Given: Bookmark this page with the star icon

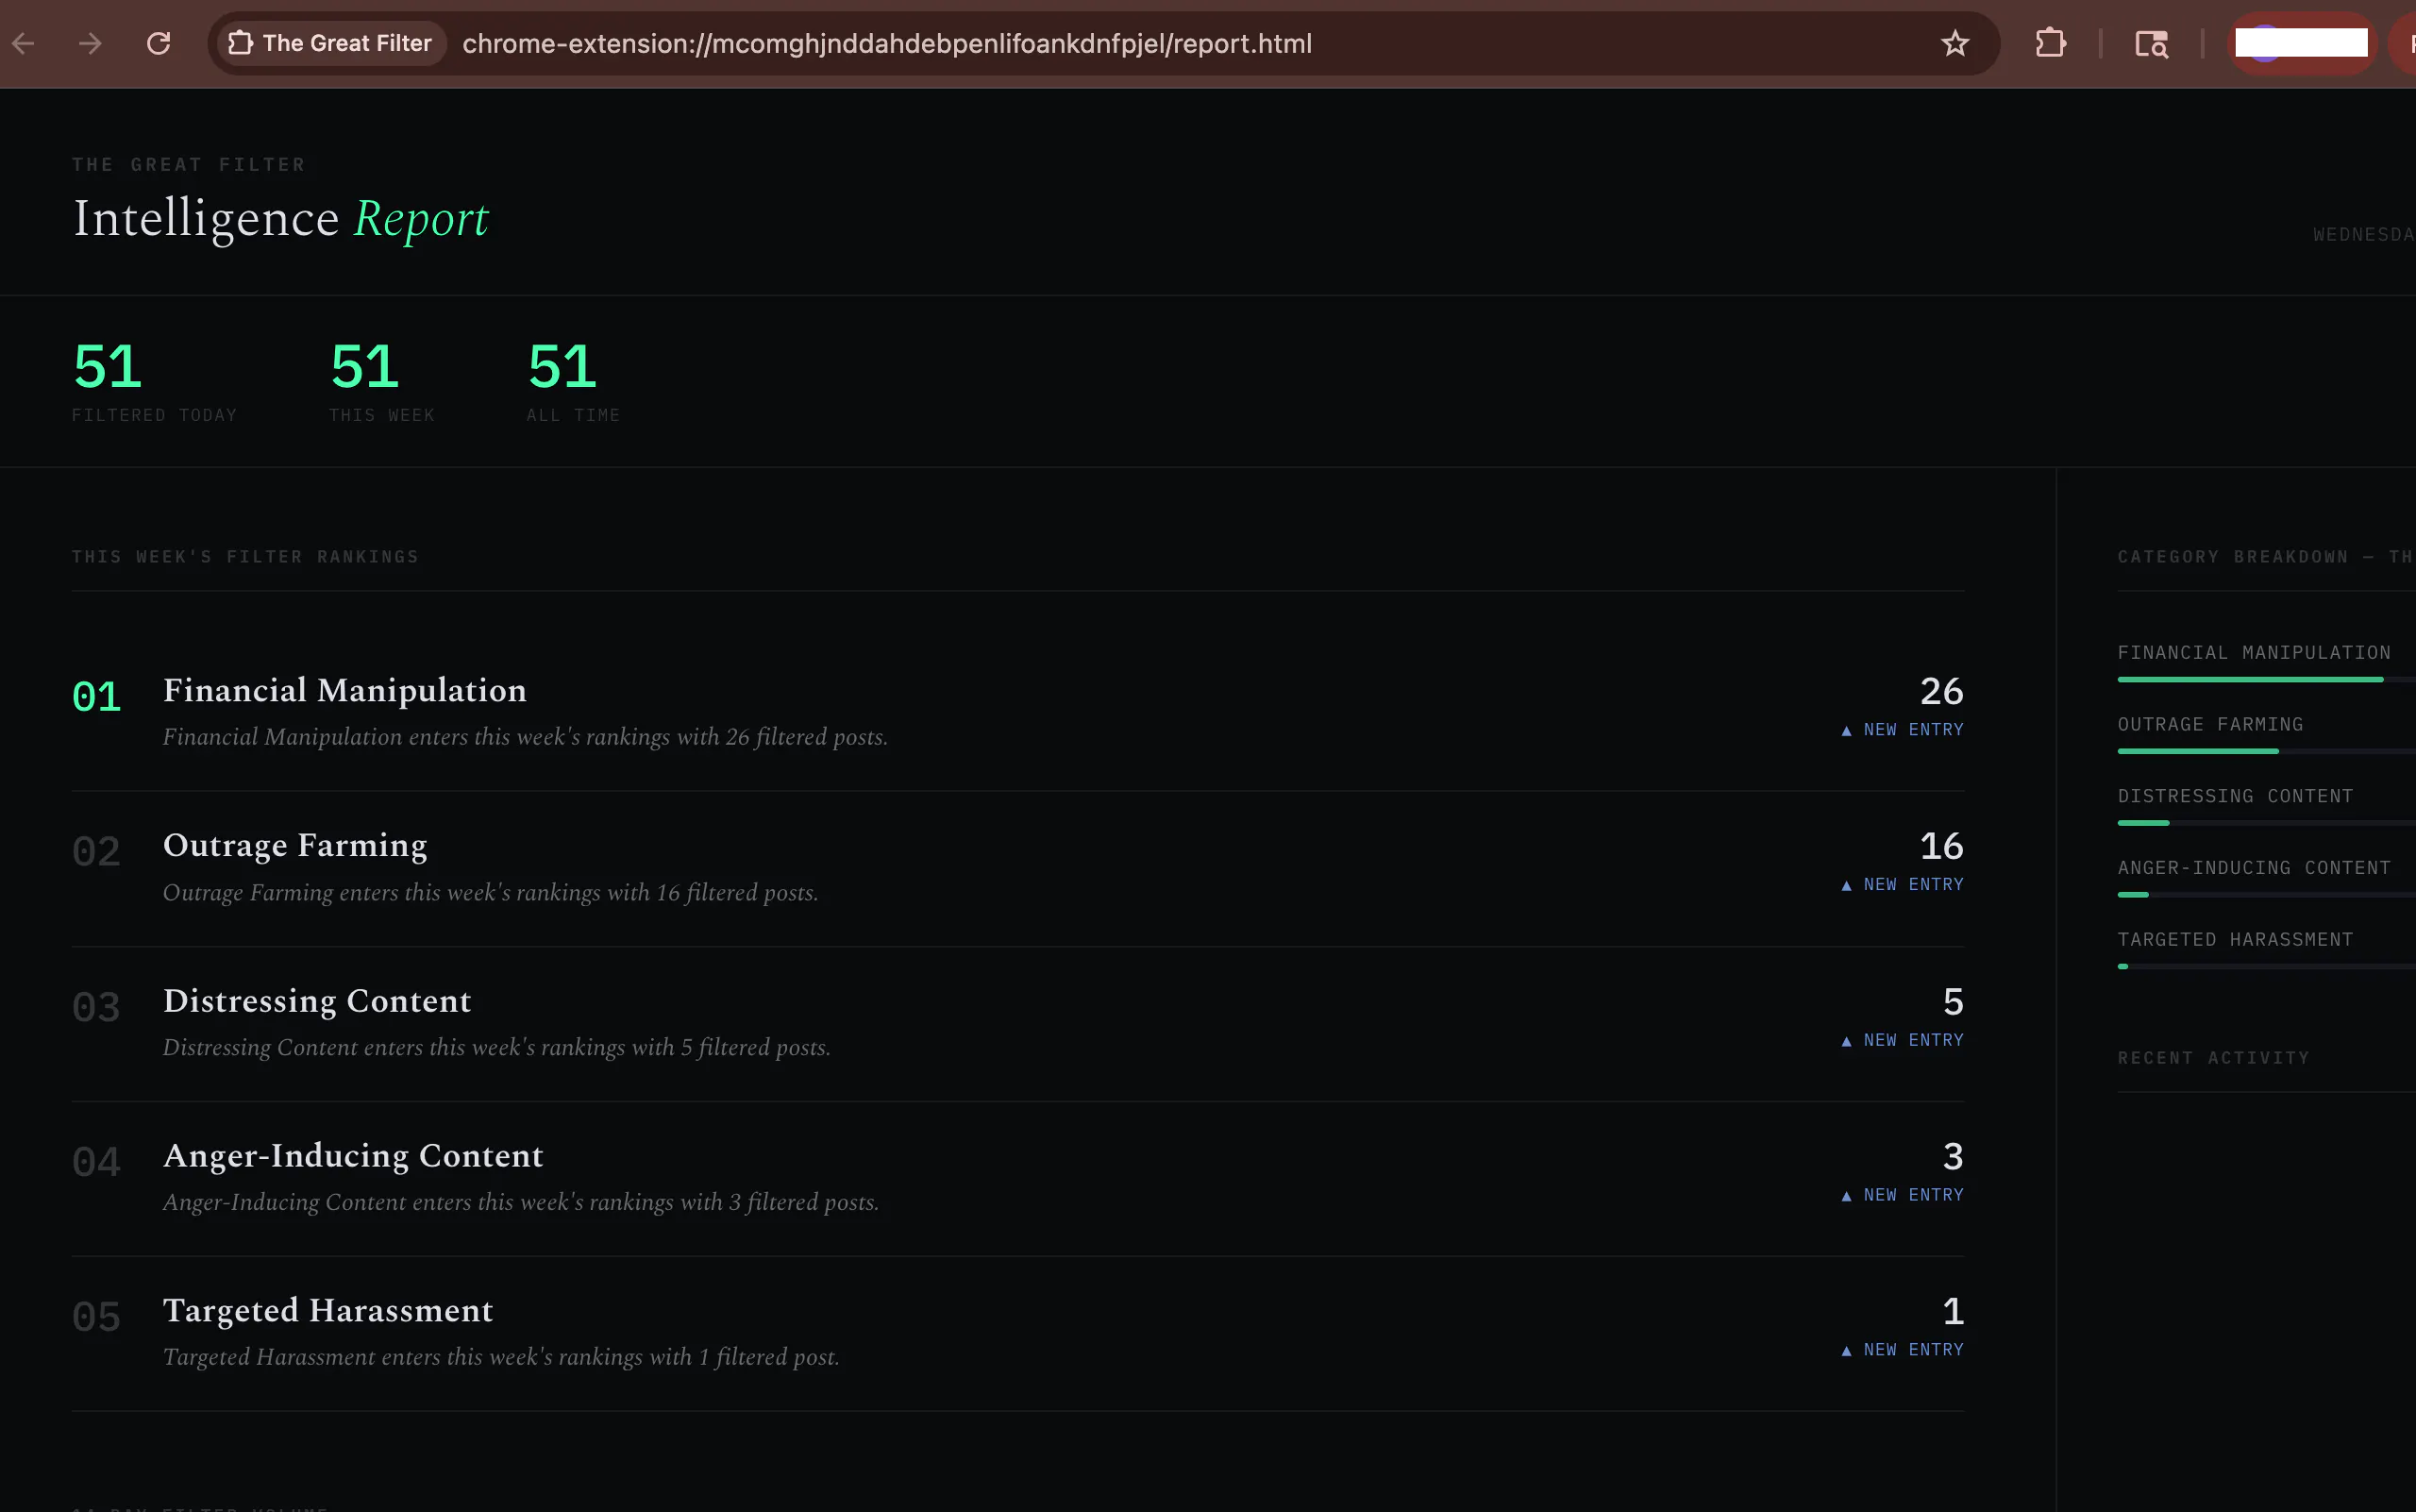Looking at the screenshot, I should (x=1955, y=43).
